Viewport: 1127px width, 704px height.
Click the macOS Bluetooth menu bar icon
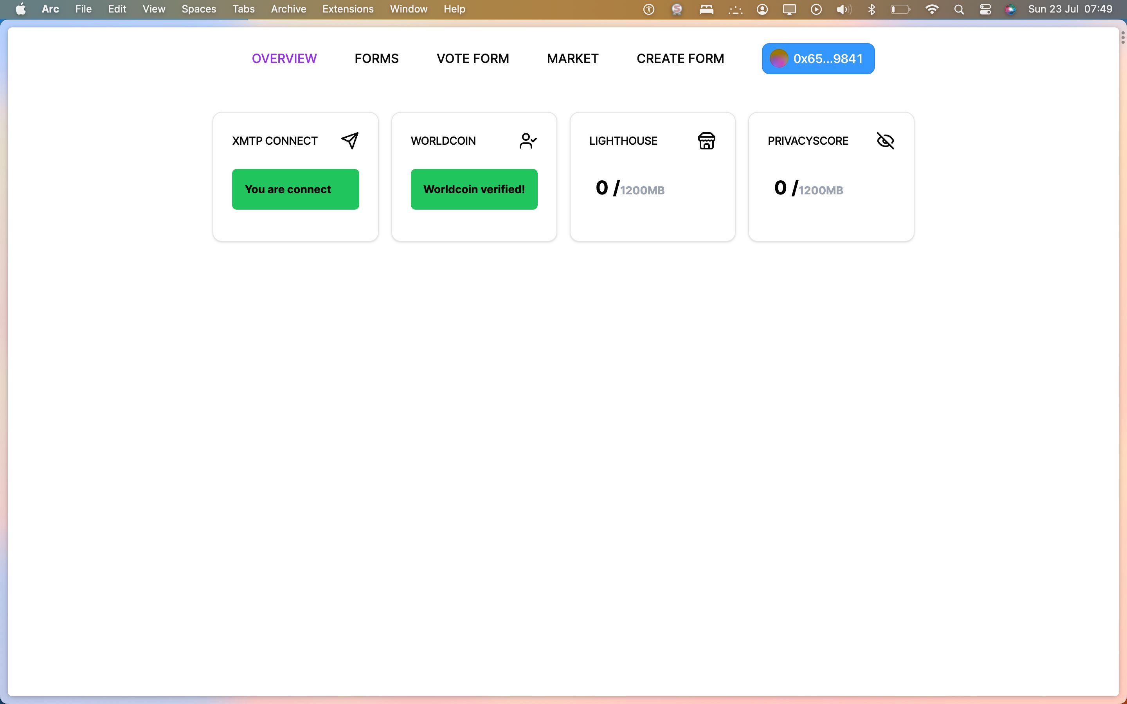(871, 9)
